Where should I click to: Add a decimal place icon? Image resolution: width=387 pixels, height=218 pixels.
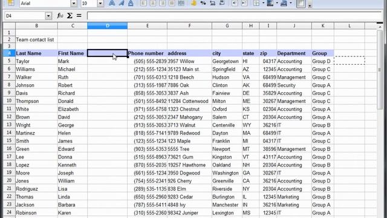[212, 3]
